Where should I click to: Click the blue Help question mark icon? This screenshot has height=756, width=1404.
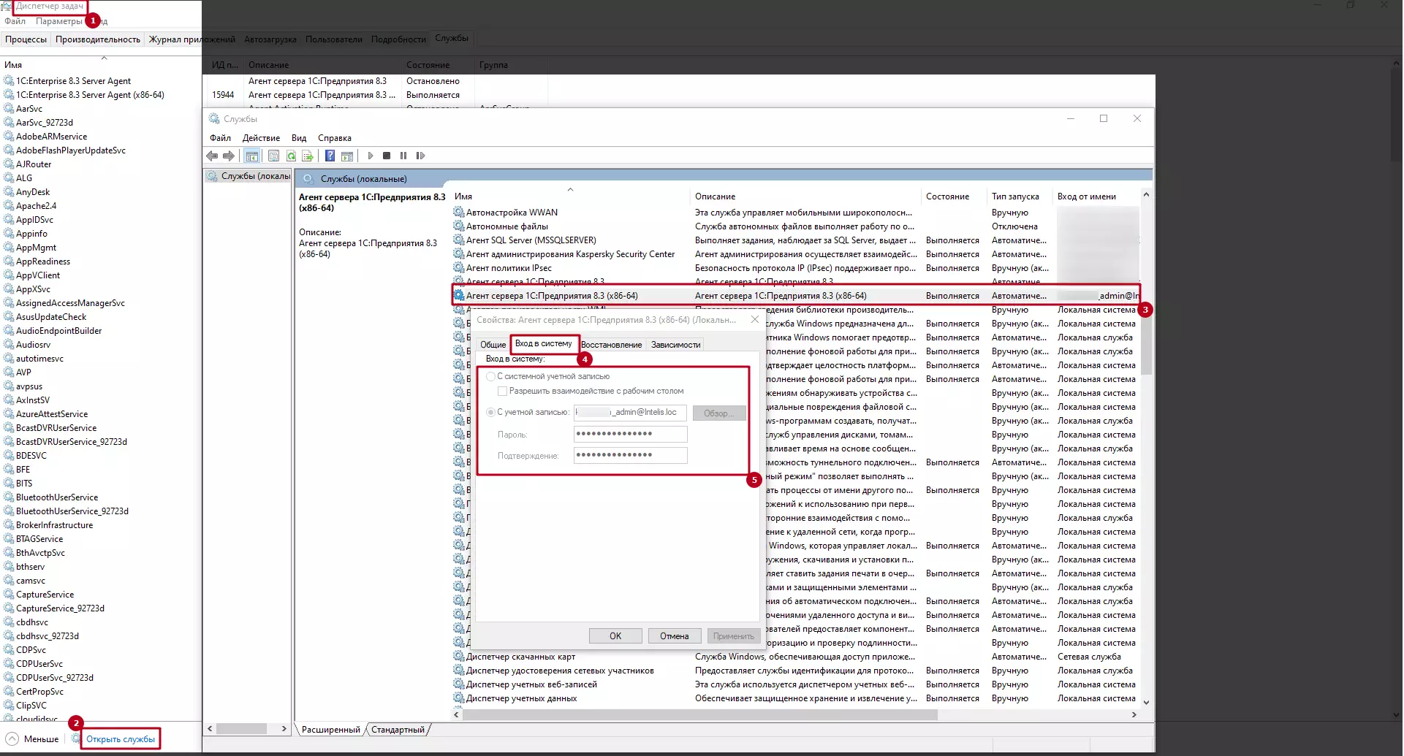click(x=330, y=156)
